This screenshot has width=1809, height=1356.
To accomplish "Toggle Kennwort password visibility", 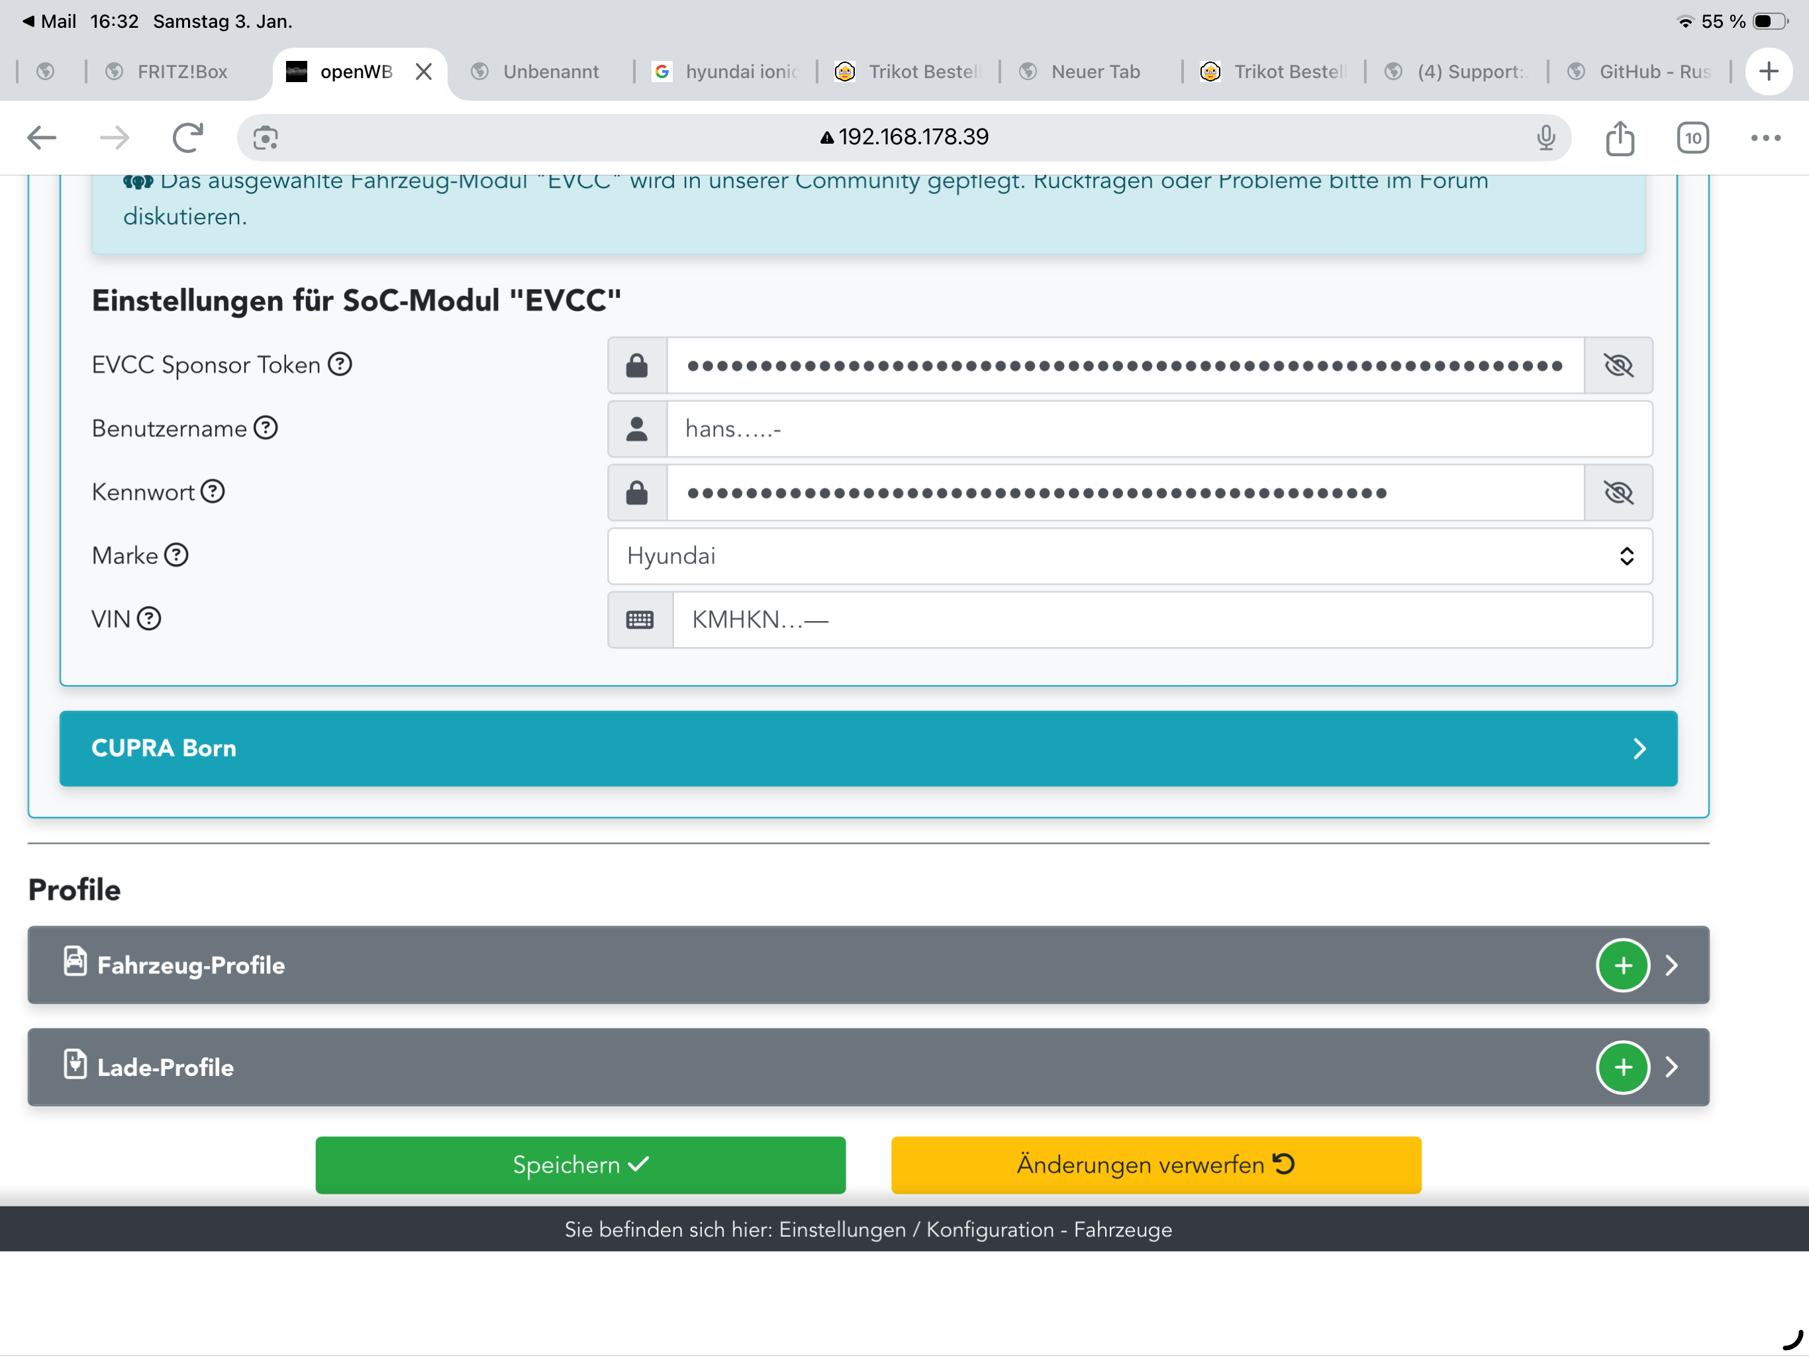I will (x=1618, y=493).
